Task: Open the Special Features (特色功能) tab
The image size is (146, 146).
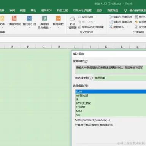Action: coord(62,10)
